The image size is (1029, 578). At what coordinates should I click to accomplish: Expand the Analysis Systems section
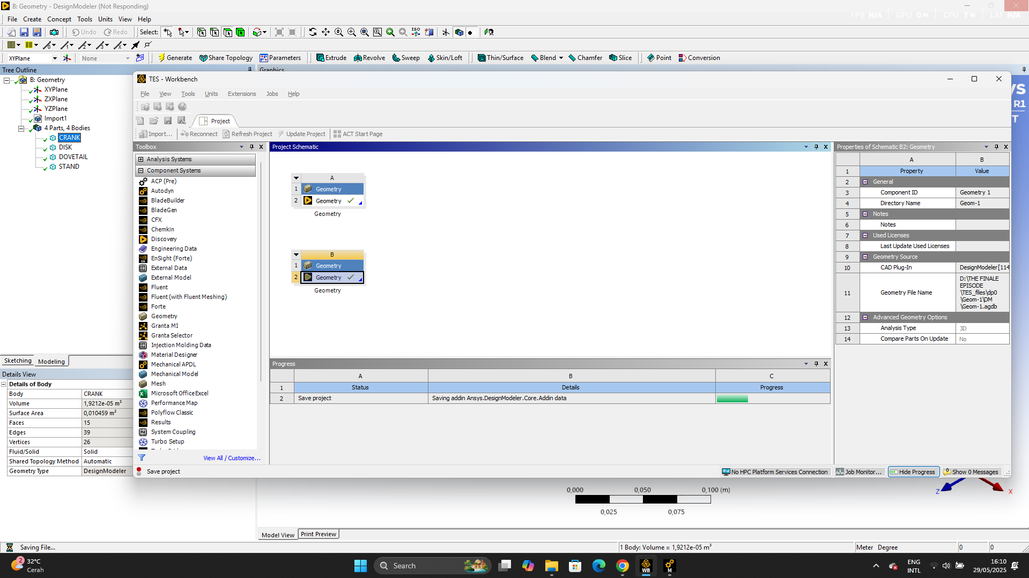pyautogui.click(x=141, y=160)
